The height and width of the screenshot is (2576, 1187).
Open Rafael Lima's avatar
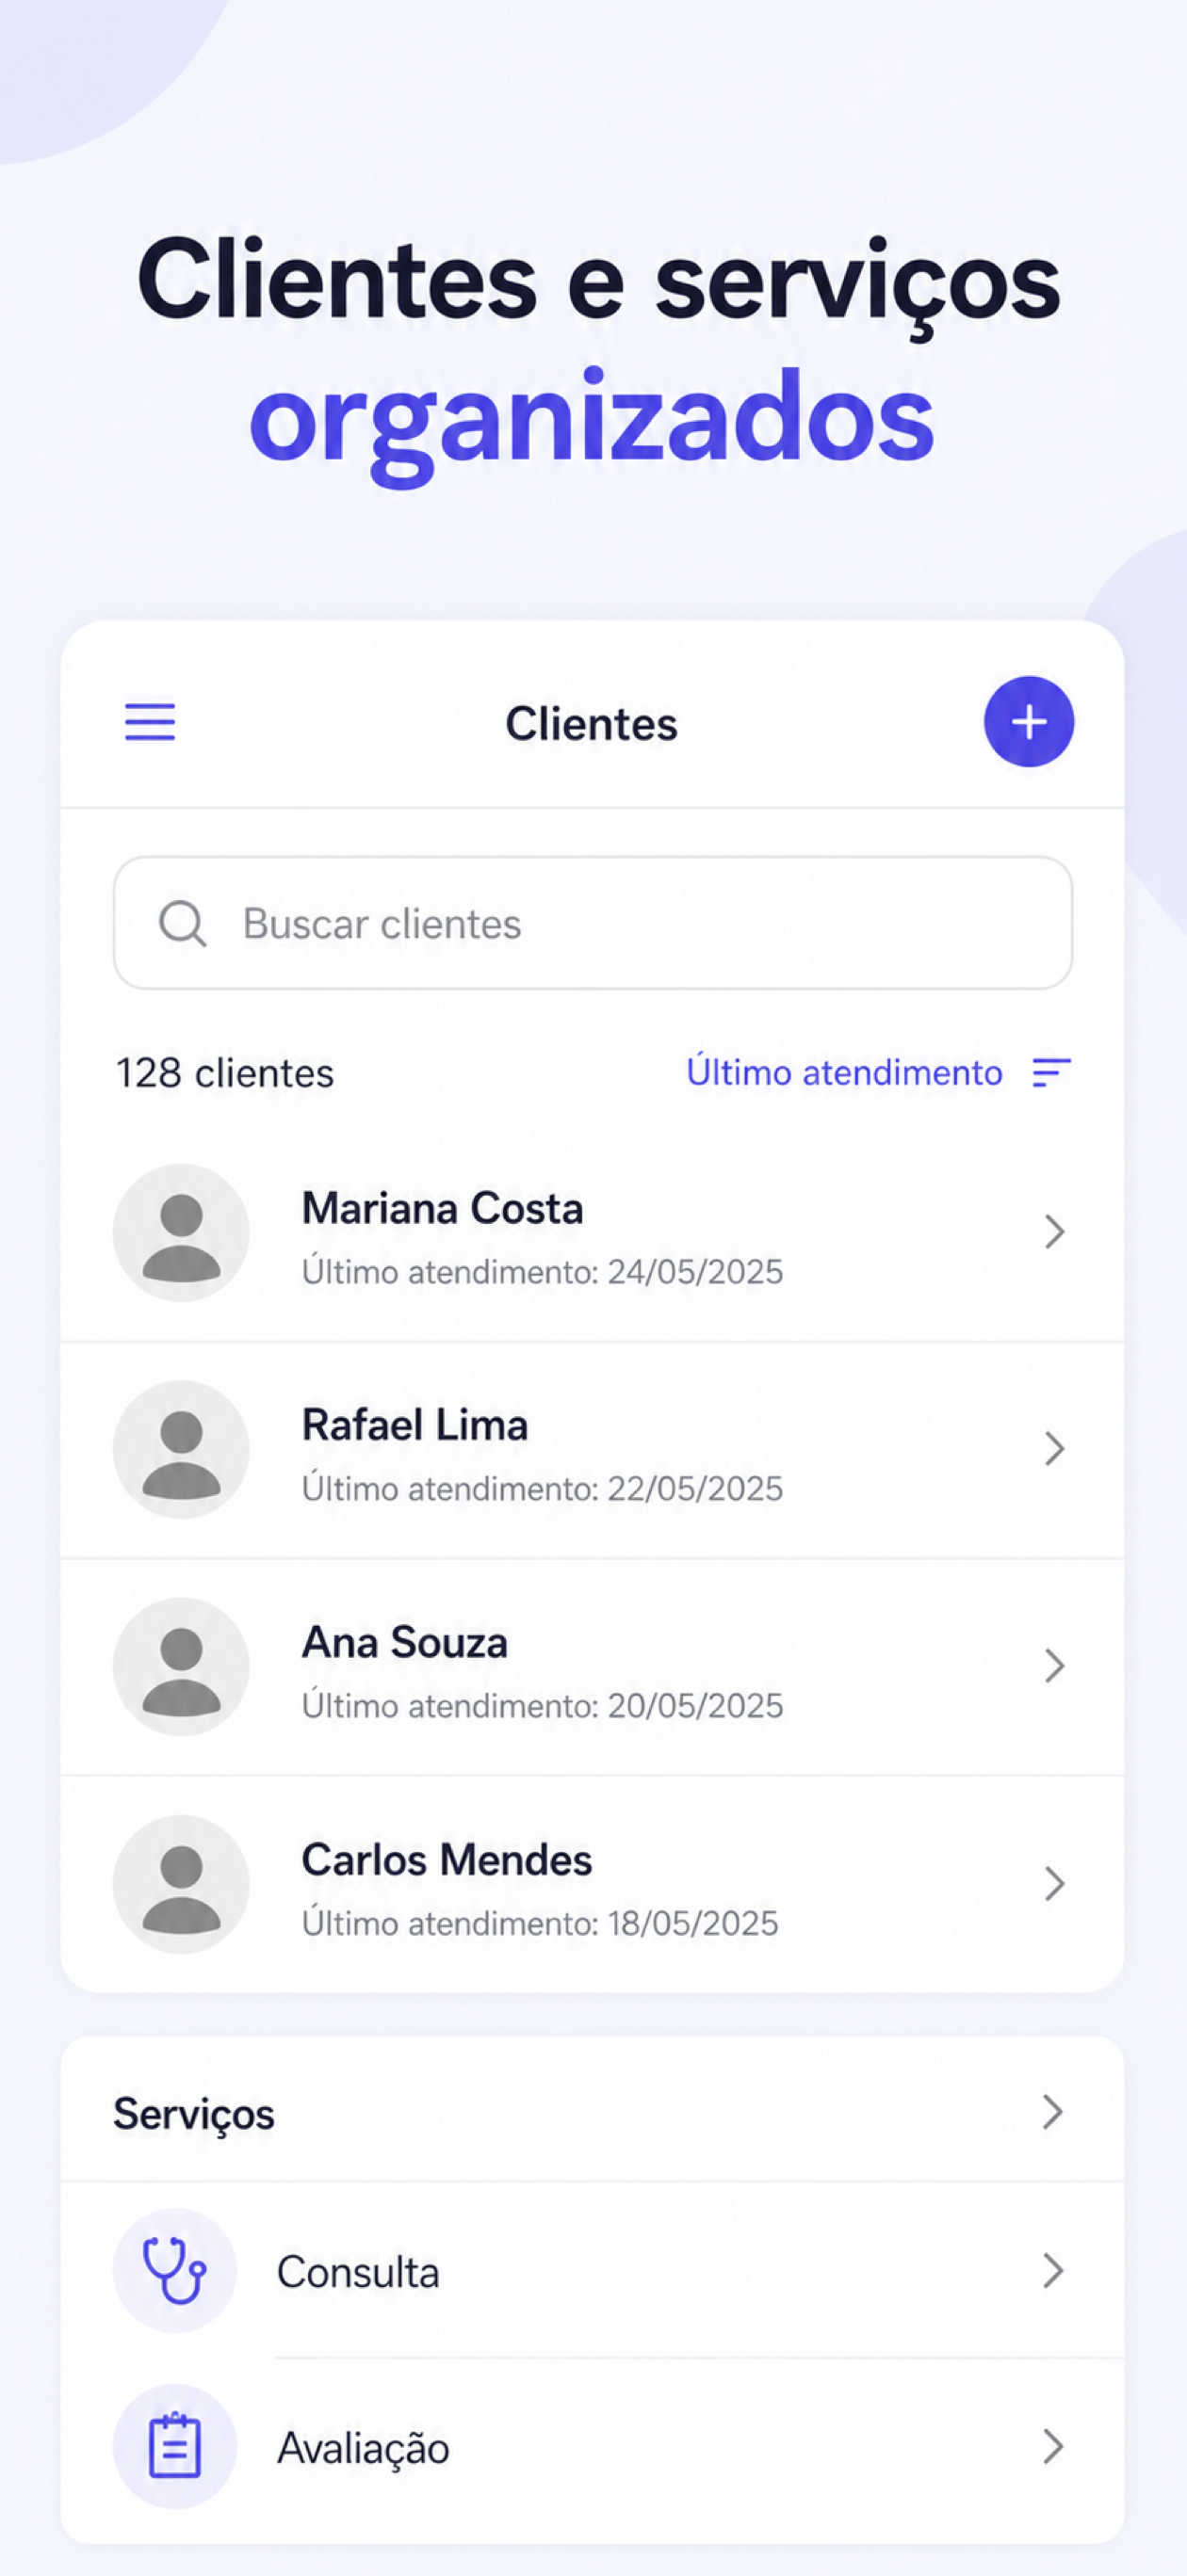(x=181, y=1449)
